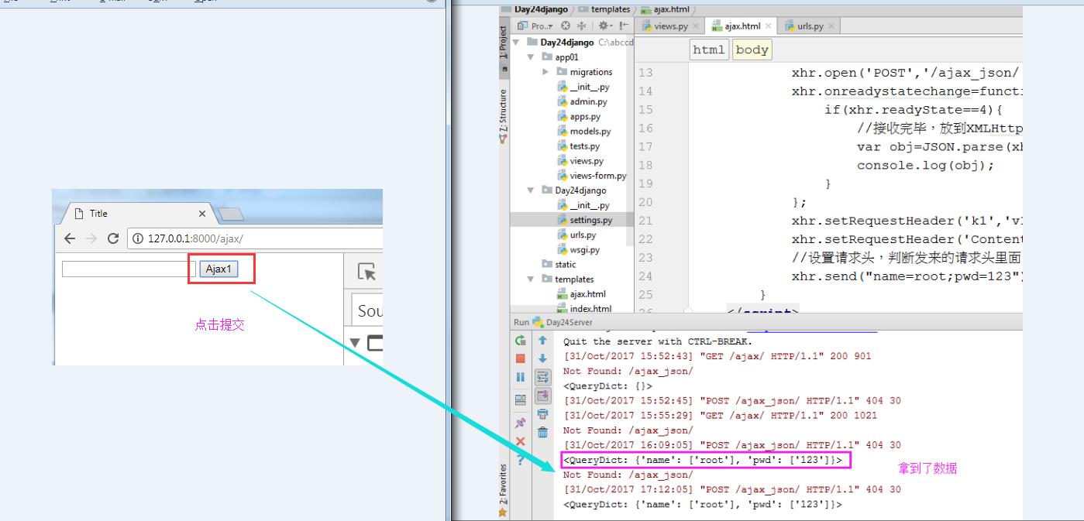1084x521 pixels.
Task: Close the urls.py editor tab
Action: click(831, 26)
